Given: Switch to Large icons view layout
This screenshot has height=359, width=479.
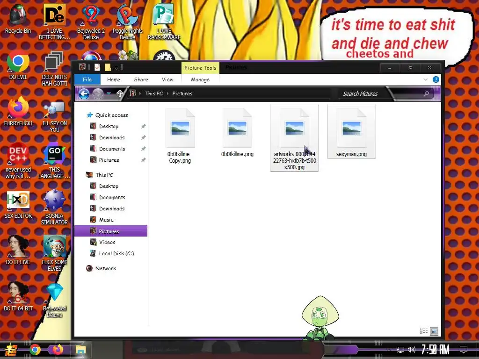Looking at the screenshot, I should (x=434, y=331).
